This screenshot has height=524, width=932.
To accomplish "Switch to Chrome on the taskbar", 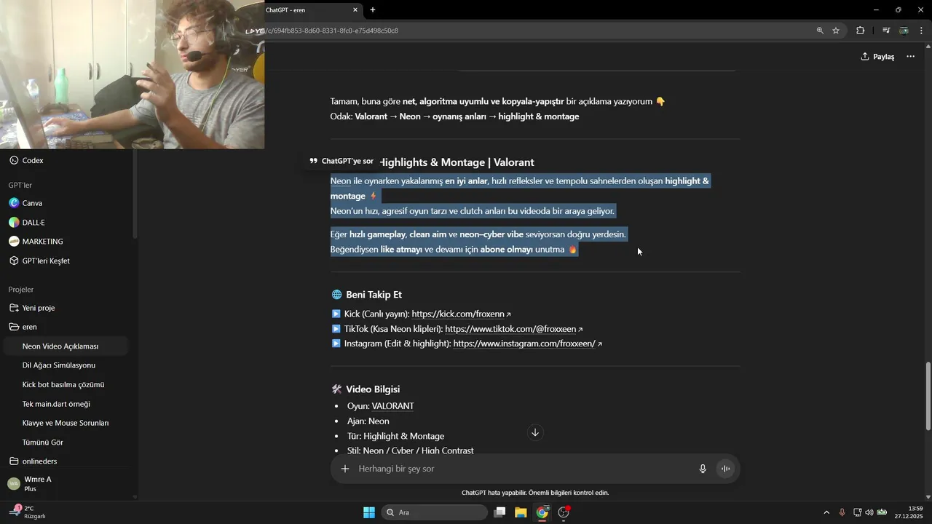I will coord(542,512).
